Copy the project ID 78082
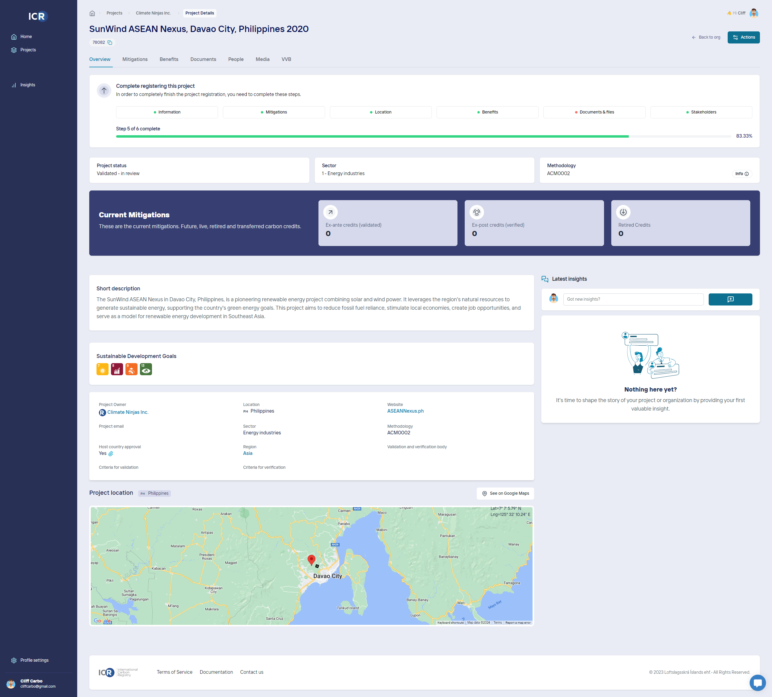The height and width of the screenshot is (697, 772). (x=110, y=43)
